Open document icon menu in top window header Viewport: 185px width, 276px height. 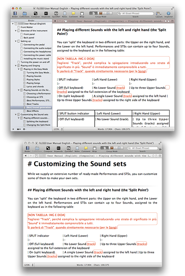65,21
